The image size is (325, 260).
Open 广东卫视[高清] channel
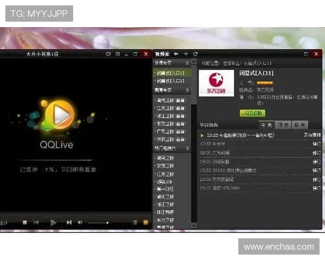pos(172,132)
